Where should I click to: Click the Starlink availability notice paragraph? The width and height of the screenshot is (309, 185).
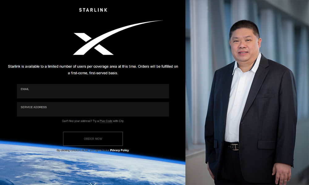(93, 70)
